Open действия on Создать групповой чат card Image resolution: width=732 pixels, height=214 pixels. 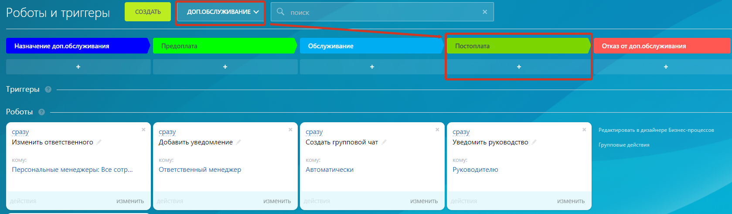pos(317,201)
